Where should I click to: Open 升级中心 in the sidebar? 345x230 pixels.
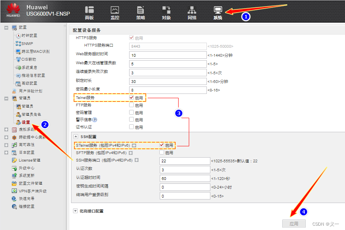tap(27, 168)
